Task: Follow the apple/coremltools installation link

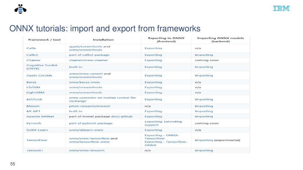Action: 86,46
